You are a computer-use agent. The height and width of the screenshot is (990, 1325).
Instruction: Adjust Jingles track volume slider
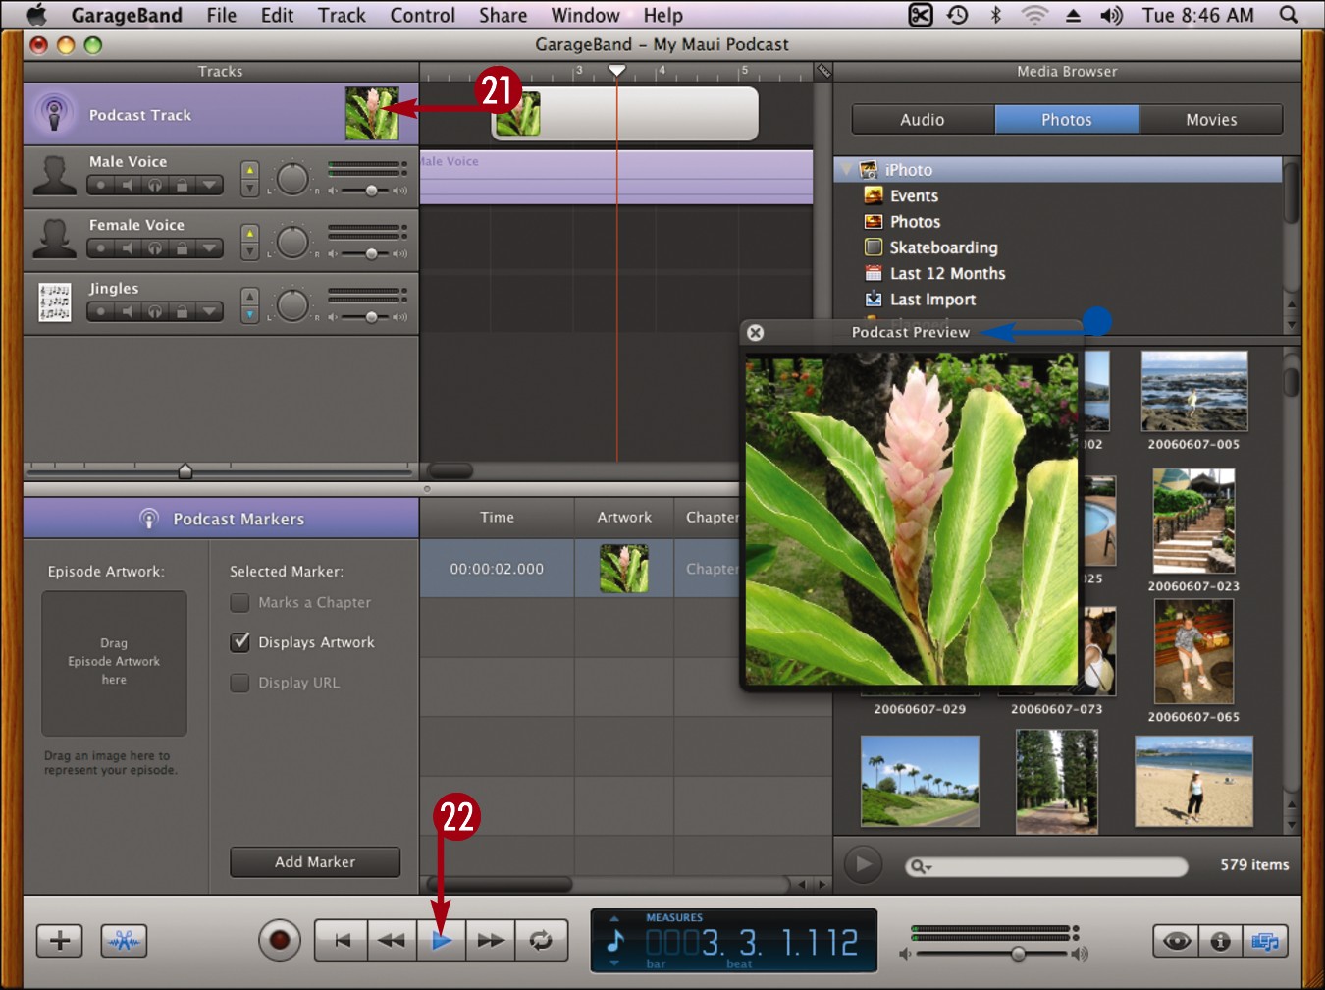click(x=371, y=316)
